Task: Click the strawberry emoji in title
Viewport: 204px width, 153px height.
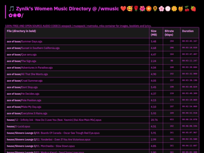Action: tap(193, 9)
